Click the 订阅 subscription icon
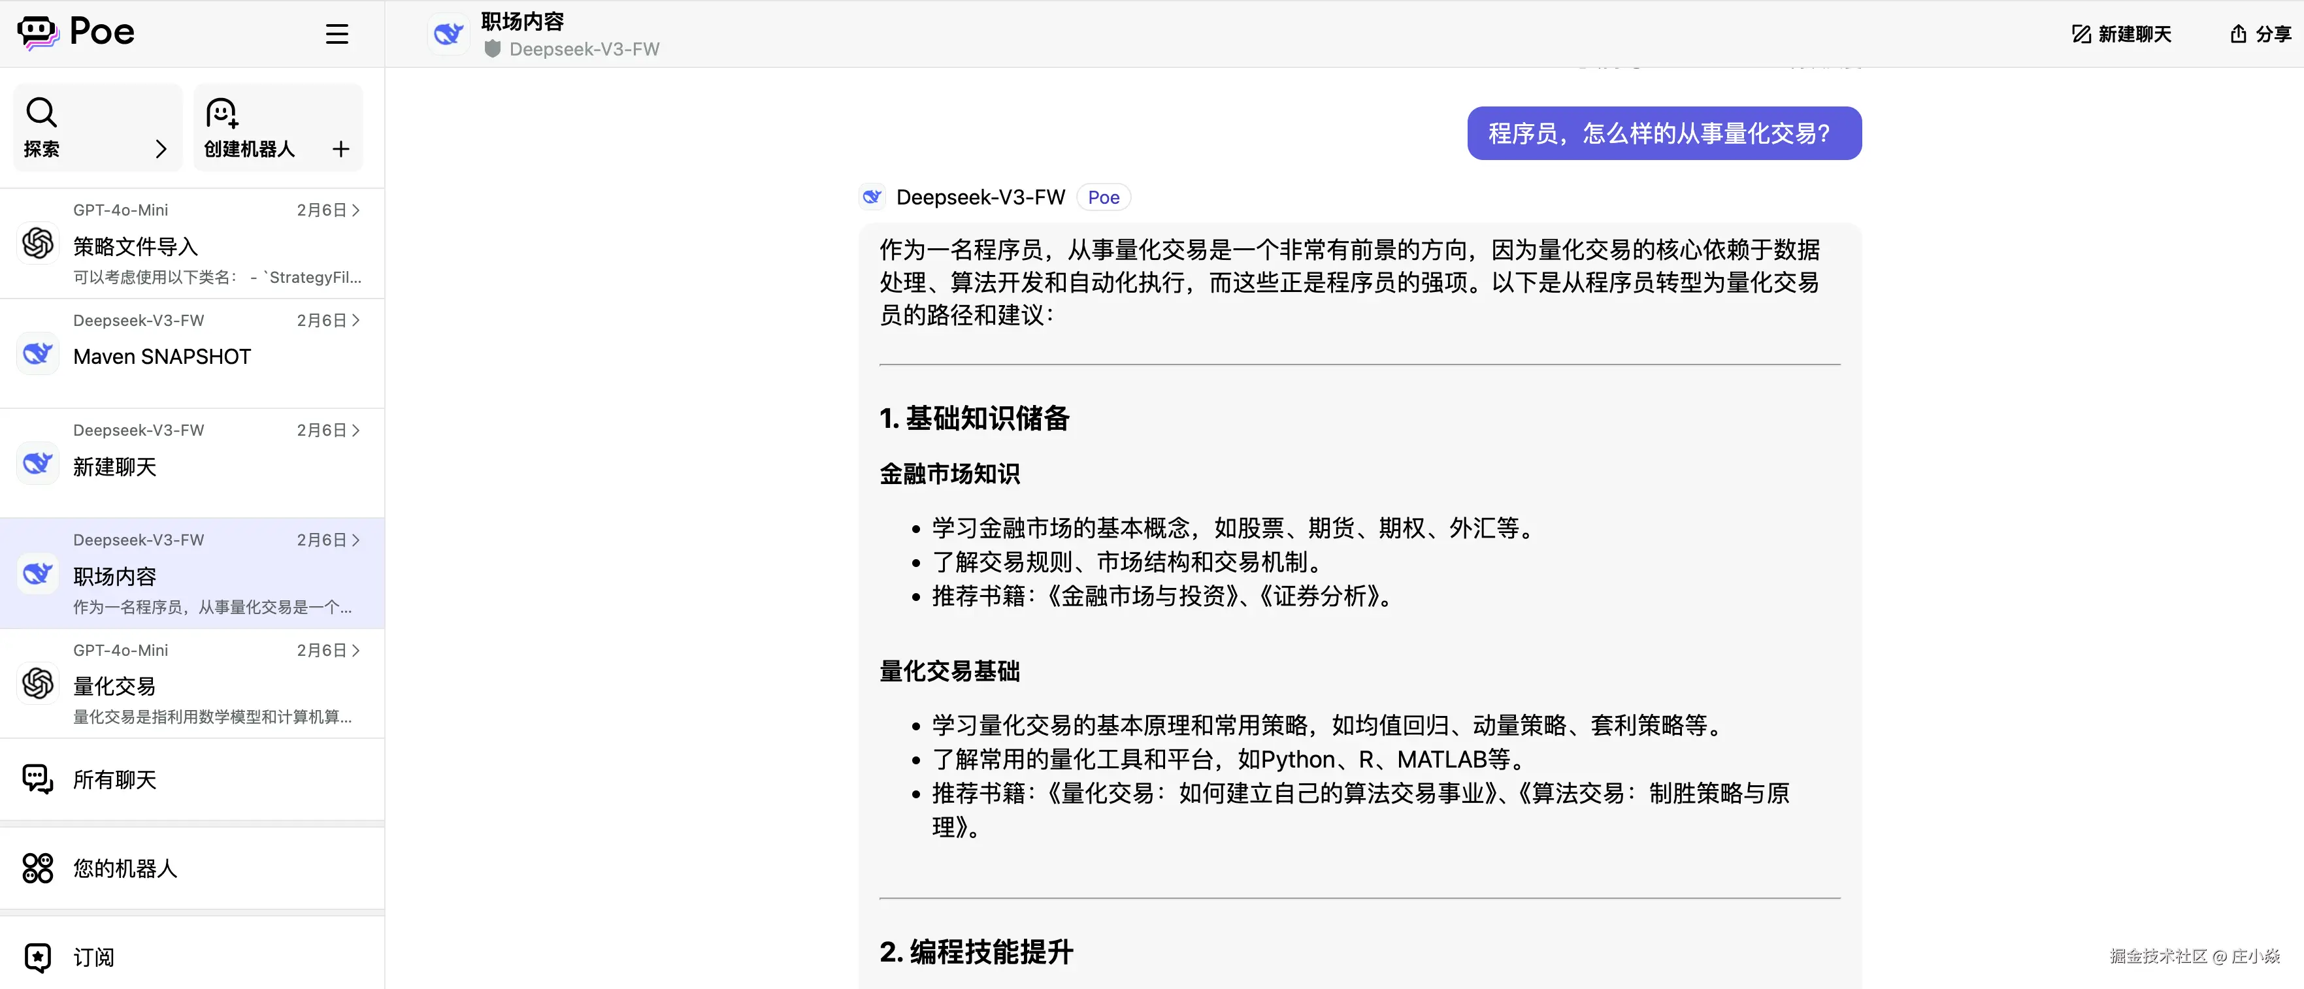 coord(37,957)
